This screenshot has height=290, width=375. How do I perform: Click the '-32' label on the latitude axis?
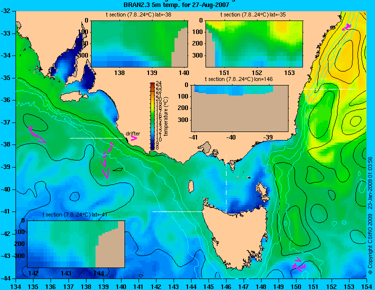(5, 11)
